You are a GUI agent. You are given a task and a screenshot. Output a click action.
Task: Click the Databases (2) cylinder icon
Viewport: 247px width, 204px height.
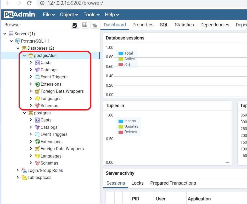[x=24, y=48]
